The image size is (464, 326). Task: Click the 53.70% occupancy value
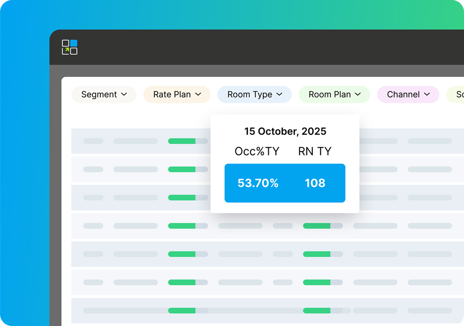coord(258,183)
